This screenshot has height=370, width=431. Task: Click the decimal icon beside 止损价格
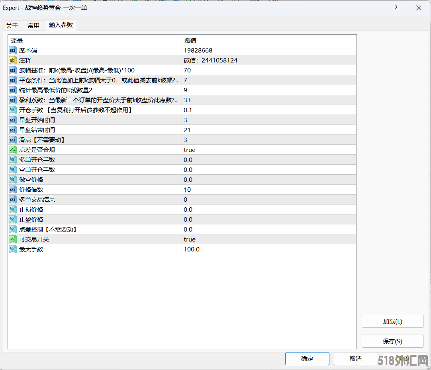[x=12, y=209]
